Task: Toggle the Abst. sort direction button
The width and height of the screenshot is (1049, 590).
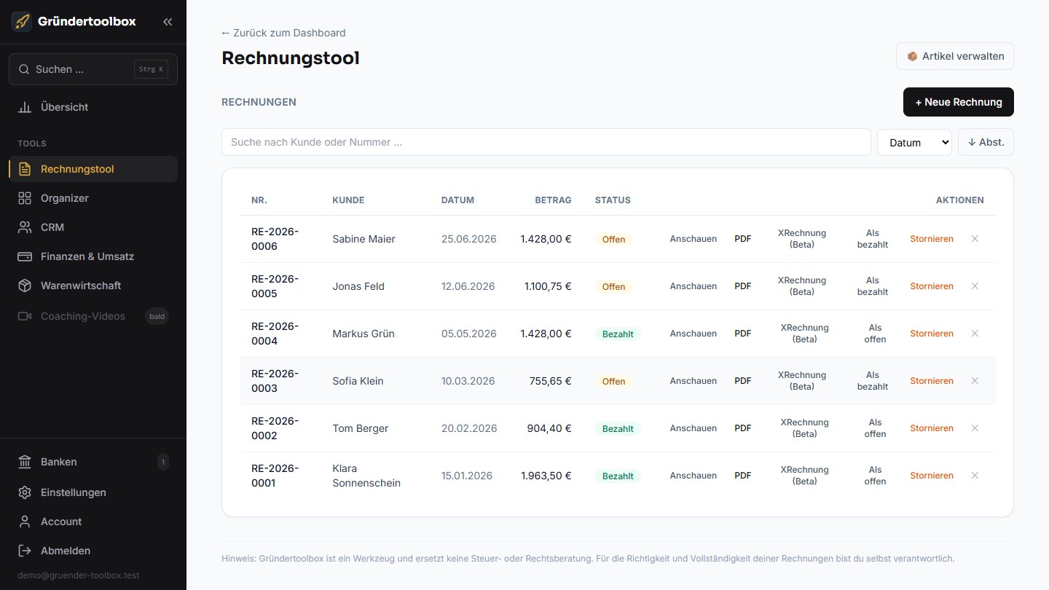Action: pyautogui.click(x=986, y=142)
